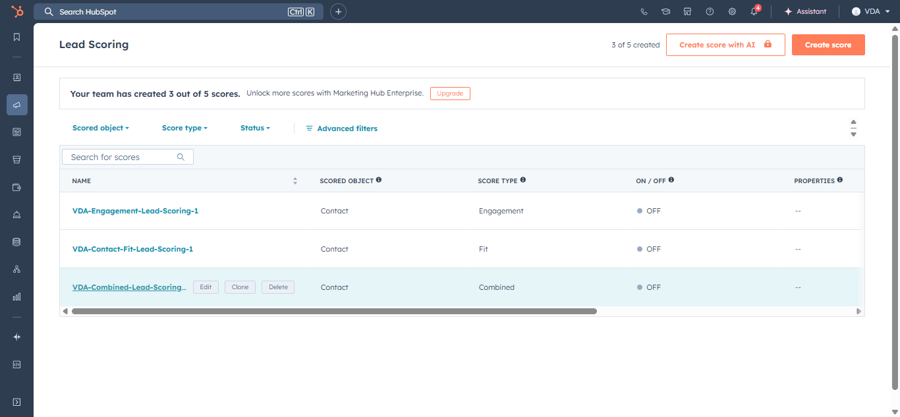This screenshot has width=900, height=417.
Task: Click the Lead Scoring page title
Action: [x=94, y=44]
